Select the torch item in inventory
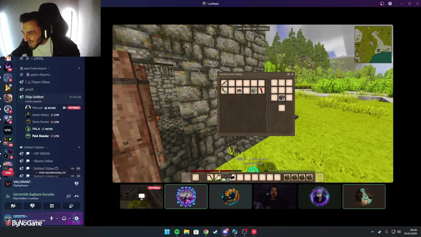This screenshot has width=421, height=237. tap(261, 91)
